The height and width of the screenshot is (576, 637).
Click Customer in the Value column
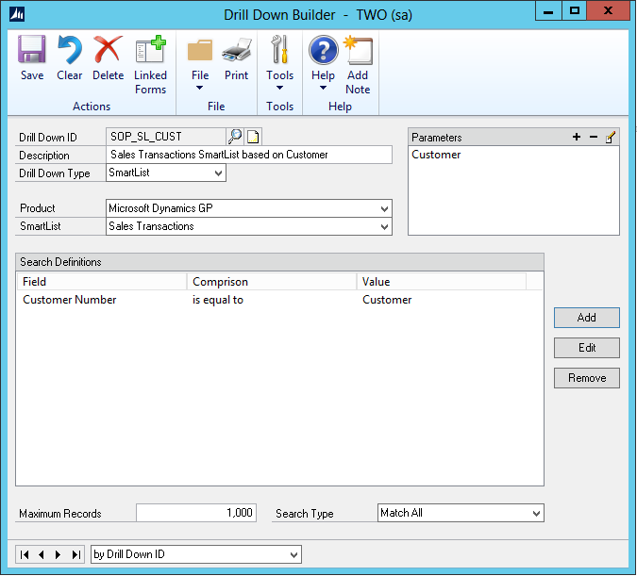click(x=387, y=300)
